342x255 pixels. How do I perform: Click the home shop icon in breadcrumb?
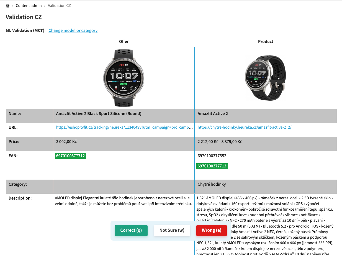point(8,6)
